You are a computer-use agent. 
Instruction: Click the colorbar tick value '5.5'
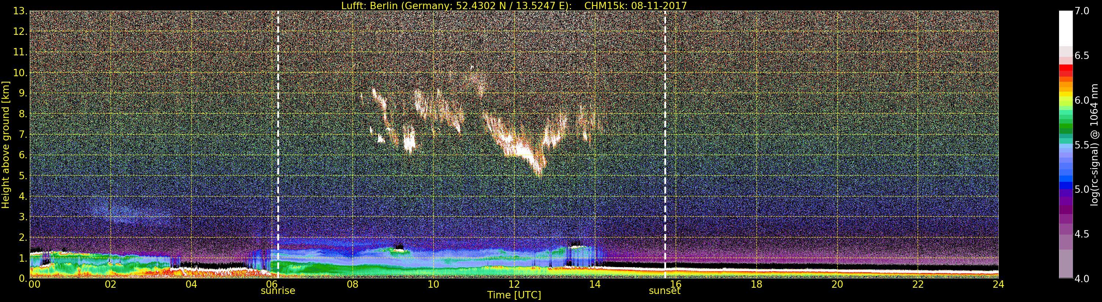1082,145
